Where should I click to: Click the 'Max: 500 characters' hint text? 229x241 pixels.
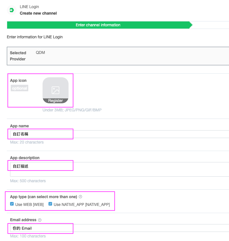28,181
